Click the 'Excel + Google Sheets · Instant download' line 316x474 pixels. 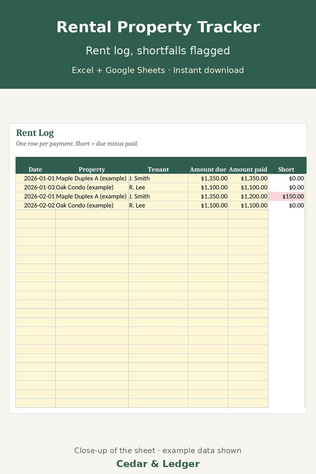[158, 70]
